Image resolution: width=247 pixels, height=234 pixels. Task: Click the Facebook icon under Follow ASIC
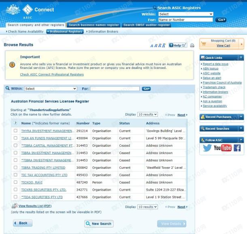click(x=237, y=148)
